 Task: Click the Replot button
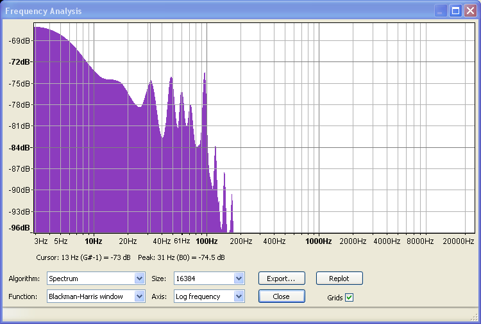click(x=339, y=279)
